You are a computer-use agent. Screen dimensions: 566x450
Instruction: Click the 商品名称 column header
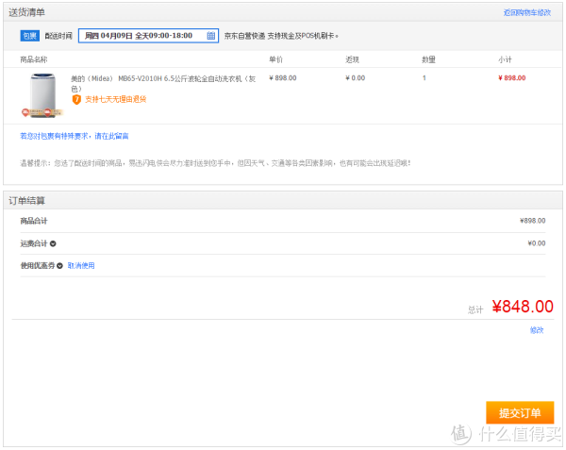34,59
